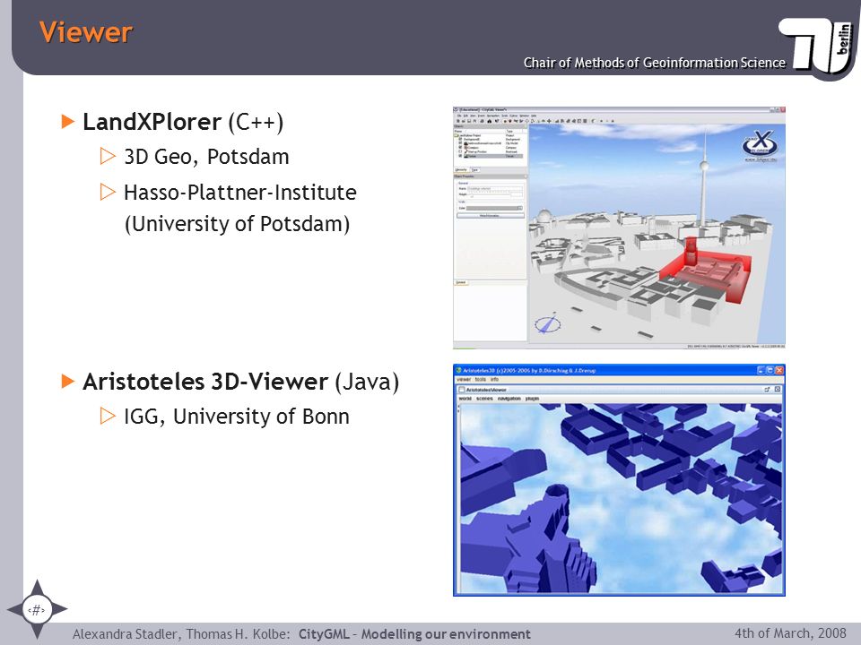This screenshot has width=861, height=645.
Task: Click the blue compass in LandXplorer 3D view
Action: coord(548,323)
